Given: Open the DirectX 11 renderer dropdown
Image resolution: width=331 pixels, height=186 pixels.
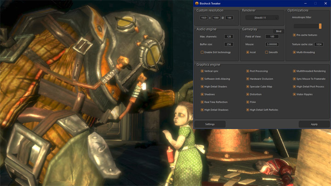Looking at the screenshot, I should pos(262,18).
